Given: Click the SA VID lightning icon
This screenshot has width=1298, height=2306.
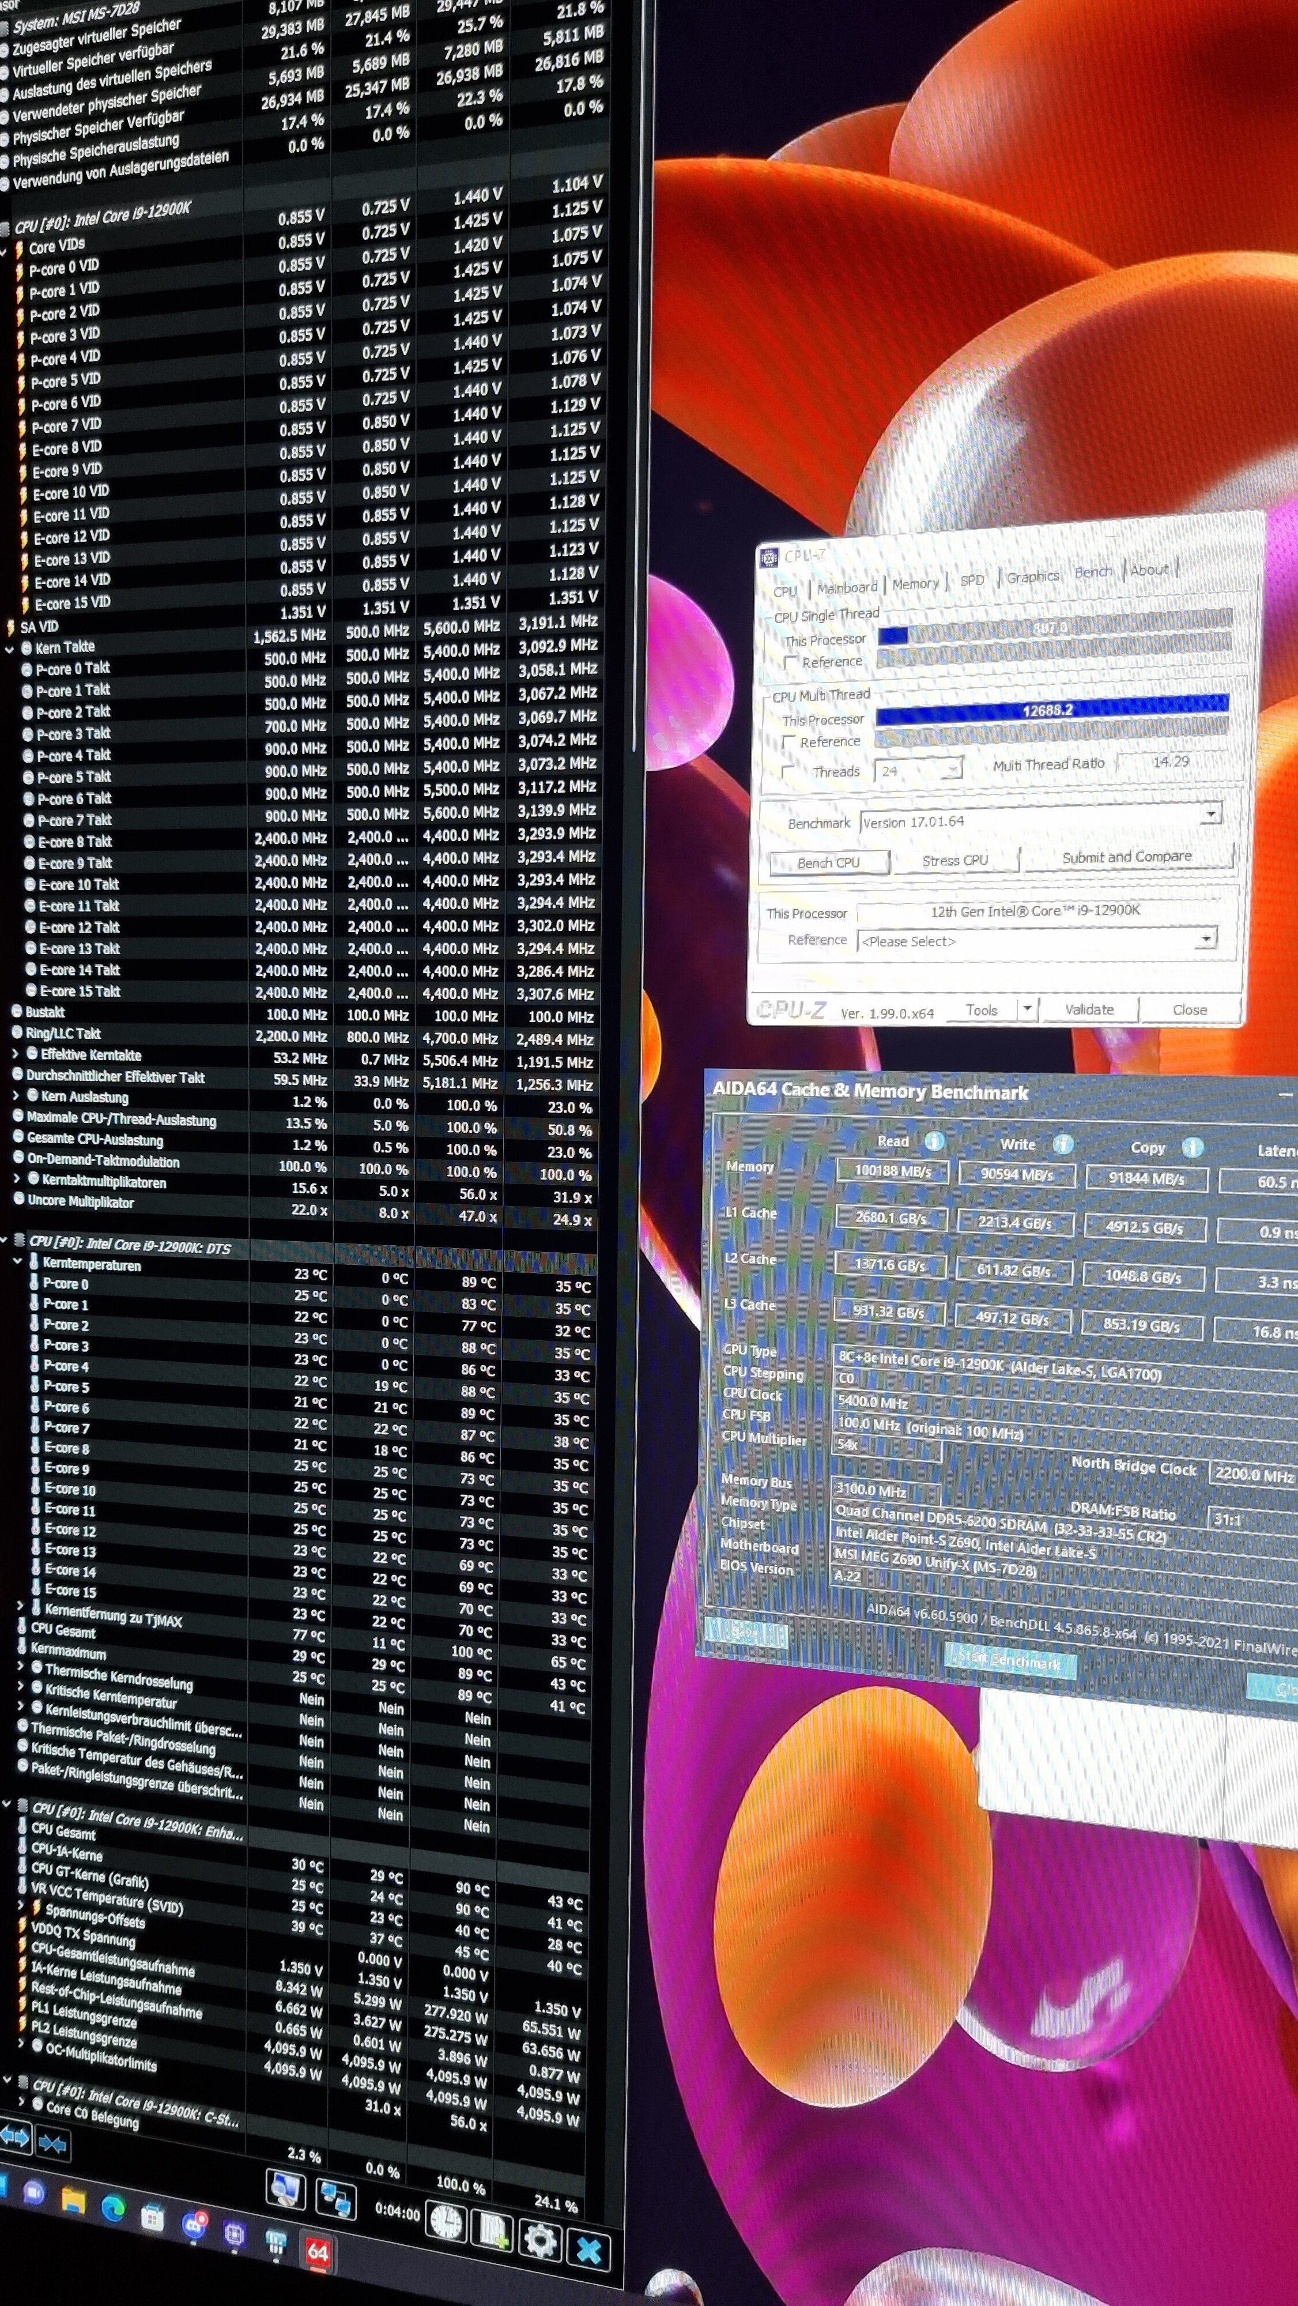Looking at the screenshot, I should point(11,628).
